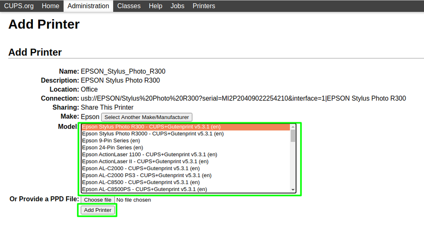Click the model list scroll up arrow
The width and height of the screenshot is (424, 236).
[293, 127]
